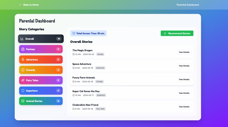Open the Animal Stories category
The height and width of the screenshot is (127, 228).
(41, 101)
